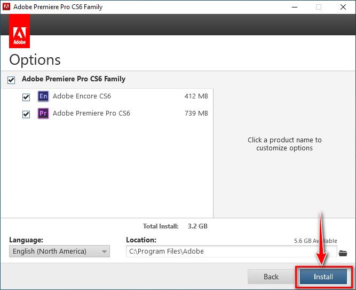356x290 pixels.
Task: Uncheck Adobe Premiere Pro CS6 Family checkbox
Action: pos(11,80)
